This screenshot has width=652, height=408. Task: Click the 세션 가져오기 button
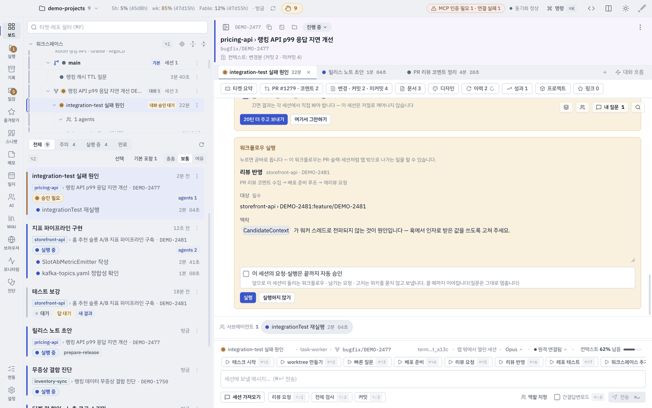(243, 397)
